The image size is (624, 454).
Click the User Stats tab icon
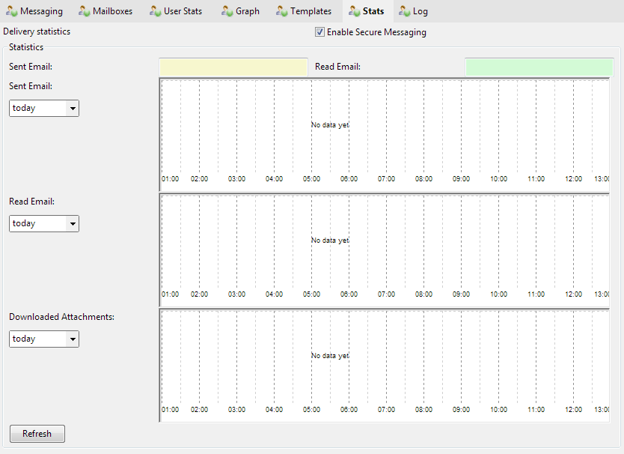click(156, 11)
